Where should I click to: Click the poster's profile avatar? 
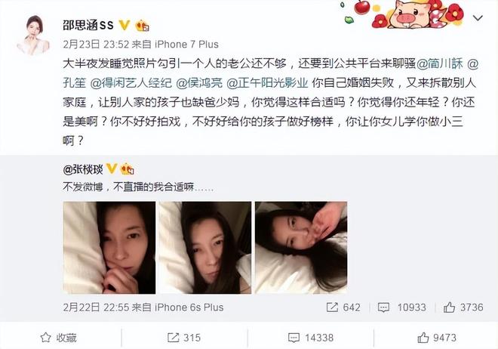34,35
